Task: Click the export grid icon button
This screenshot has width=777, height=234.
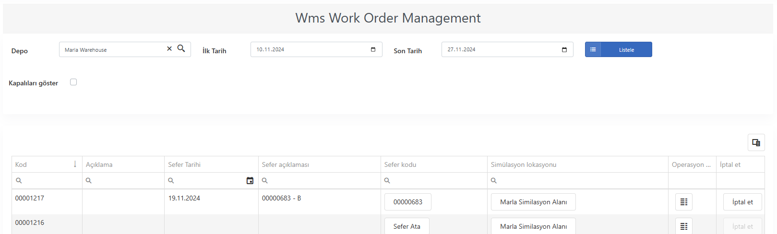Action: point(756,142)
